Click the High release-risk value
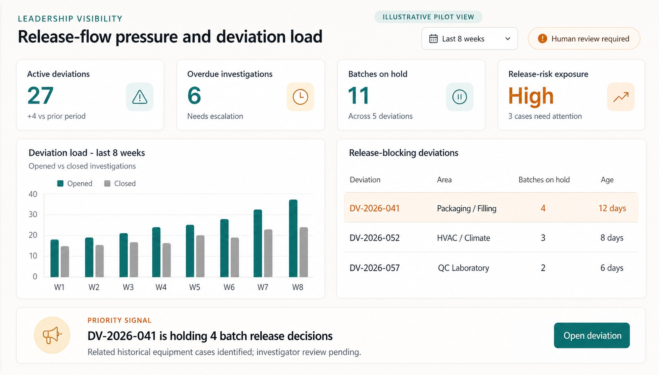 (x=531, y=96)
